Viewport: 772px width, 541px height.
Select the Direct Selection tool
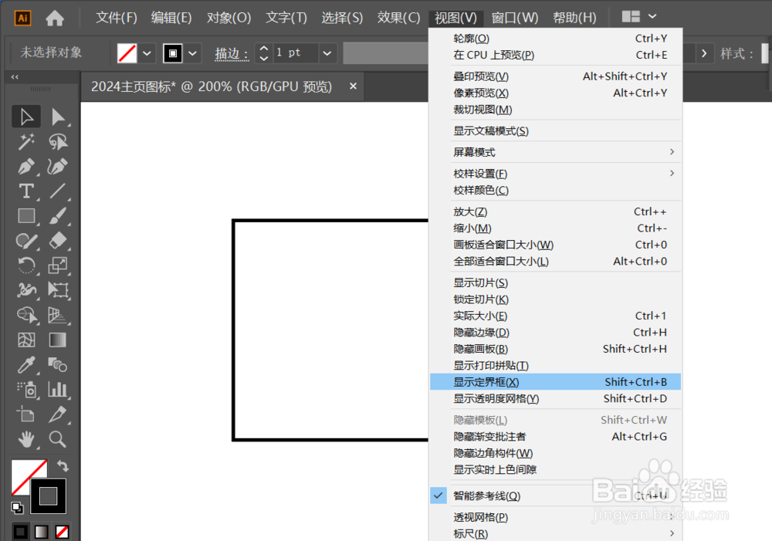[x=58, y=117]
